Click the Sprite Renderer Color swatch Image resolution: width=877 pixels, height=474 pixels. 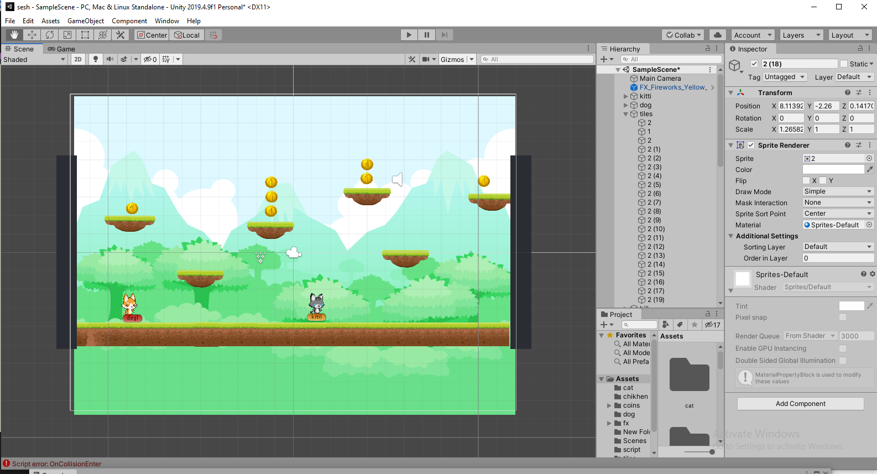click(x=833, y=169)
